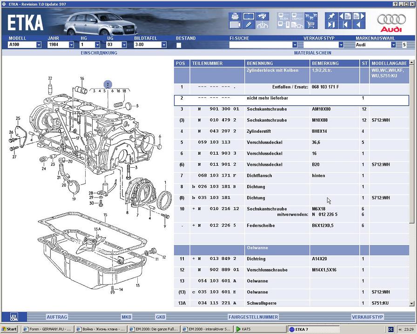Switch to the Einschränkung tab
The image size is (417, 334).
[99, 53]
